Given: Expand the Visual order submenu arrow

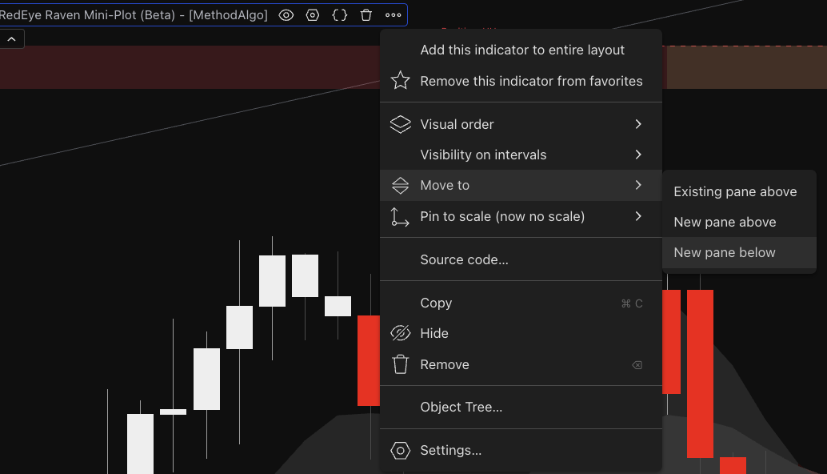Looking at the screenshot, I should click(638, 124).
